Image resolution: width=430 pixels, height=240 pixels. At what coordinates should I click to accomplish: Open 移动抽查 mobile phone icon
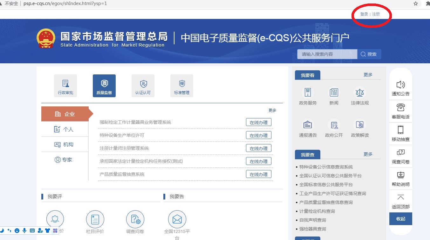pyautogui.click(x=400, y=130)
